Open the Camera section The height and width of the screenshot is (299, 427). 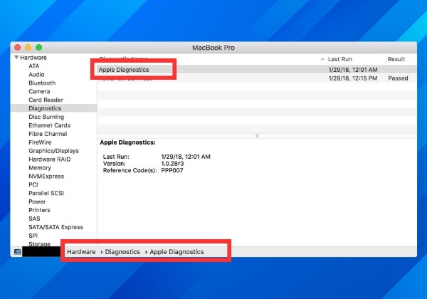point(39,92)
